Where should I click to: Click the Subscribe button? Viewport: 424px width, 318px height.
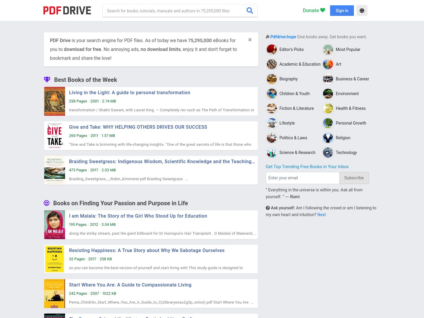[354, 178]
